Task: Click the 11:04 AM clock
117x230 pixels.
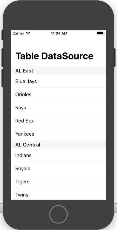Action: click(59, 33)
